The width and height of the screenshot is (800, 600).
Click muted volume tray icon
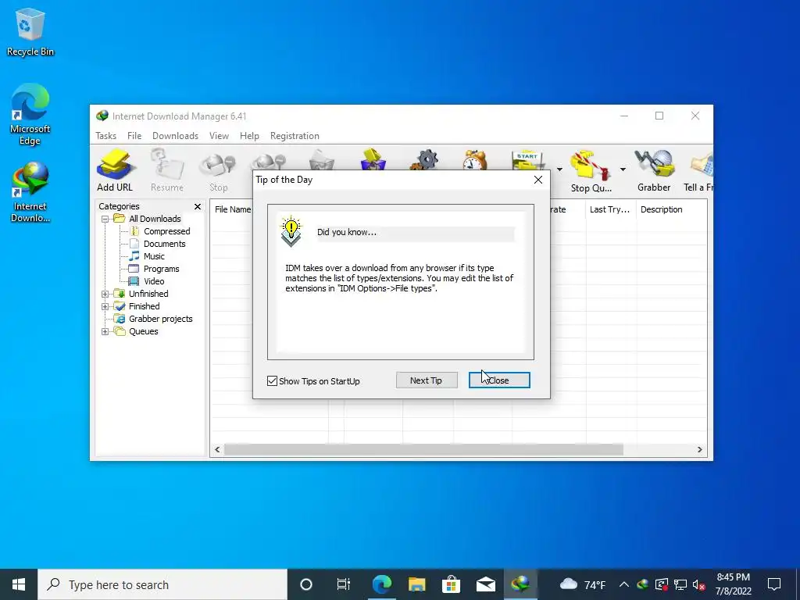coord(699,584)
